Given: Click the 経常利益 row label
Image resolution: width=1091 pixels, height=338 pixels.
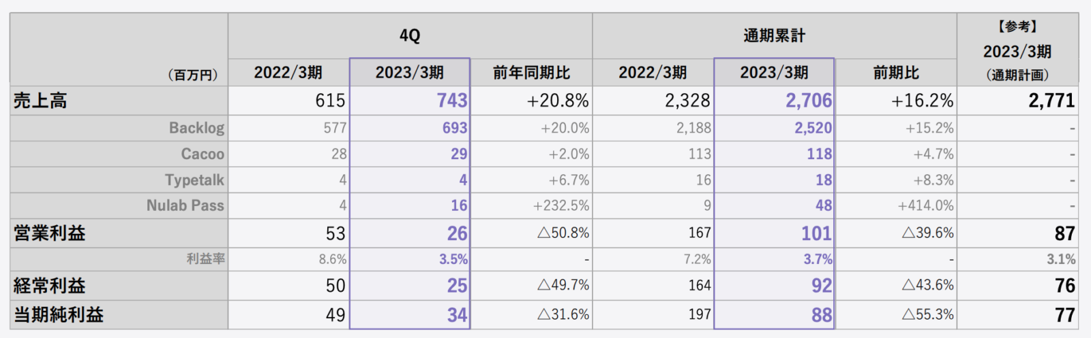Looking at the screenshot, I should click(x=50, y=286).
